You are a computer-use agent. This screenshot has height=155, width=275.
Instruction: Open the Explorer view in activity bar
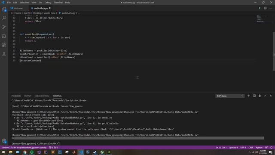(4, 9)
